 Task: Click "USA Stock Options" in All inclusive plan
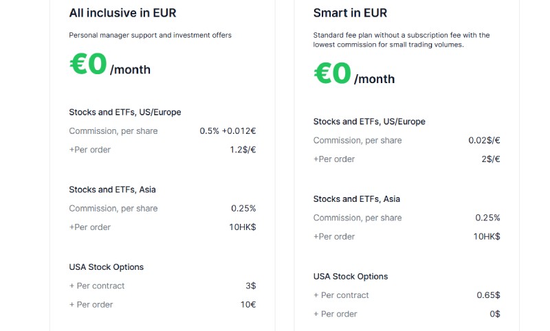[x=107, y=267]
